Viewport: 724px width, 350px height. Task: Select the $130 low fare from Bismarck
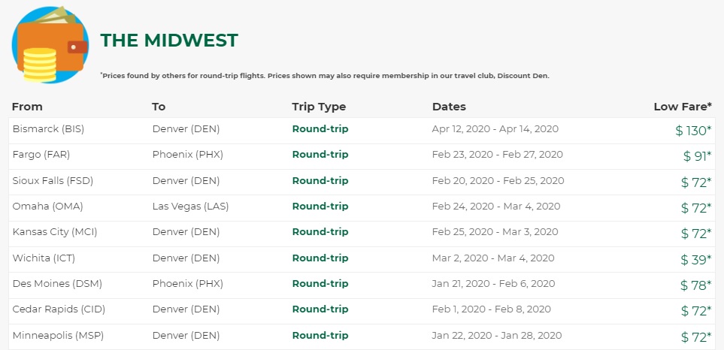click(x=692, y=131)
